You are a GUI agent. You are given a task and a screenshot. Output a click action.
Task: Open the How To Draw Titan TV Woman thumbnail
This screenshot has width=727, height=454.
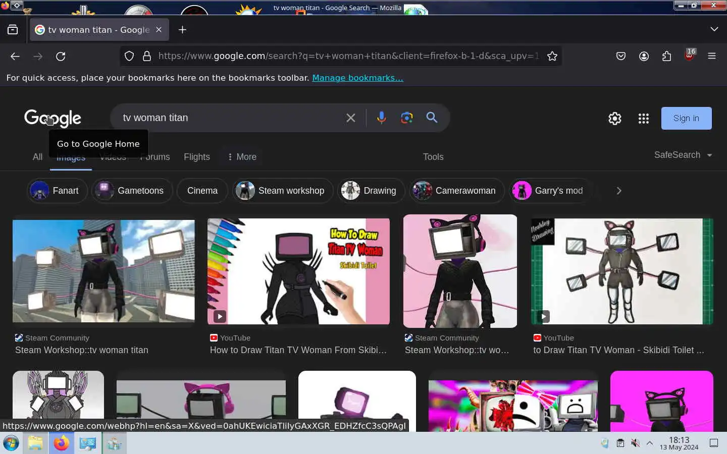click(298, 271)
